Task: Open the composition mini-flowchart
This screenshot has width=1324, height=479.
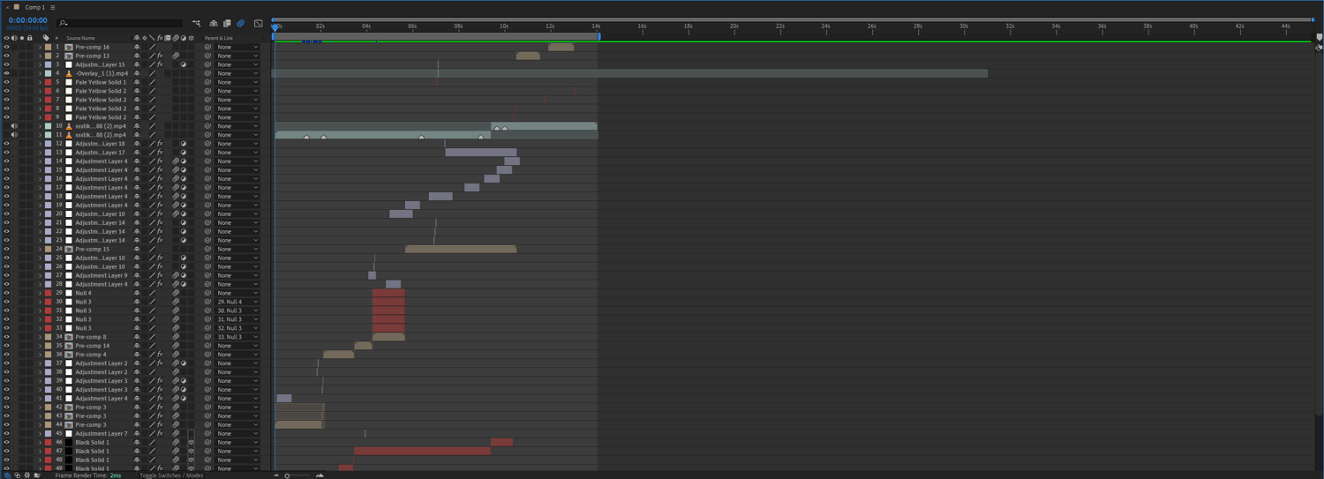Action: [x=196, y=24]
